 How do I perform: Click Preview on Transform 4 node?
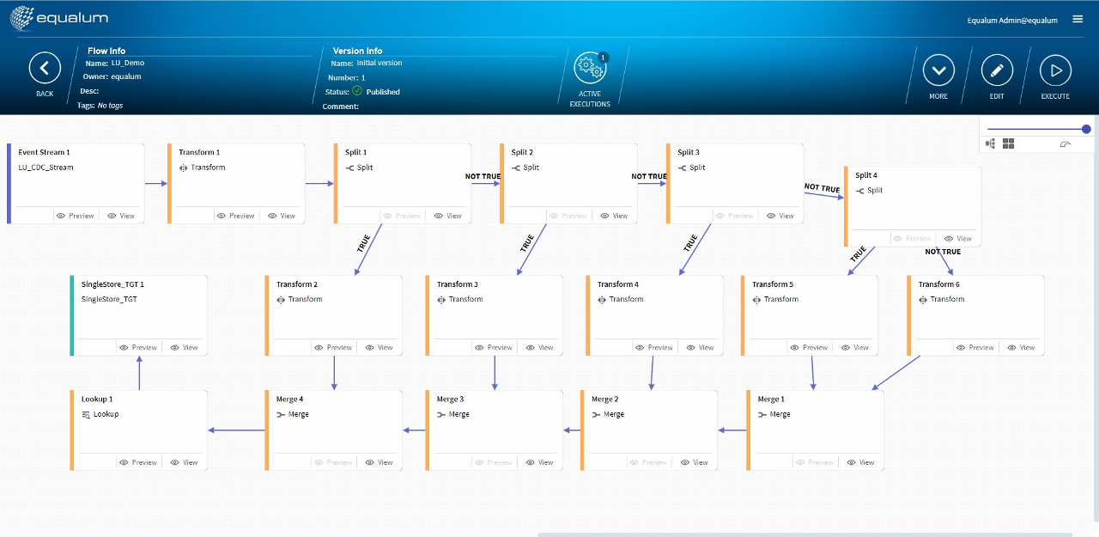click(x=654, y=348)
